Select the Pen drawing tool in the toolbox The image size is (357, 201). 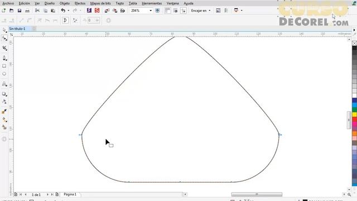pos(4,58)
